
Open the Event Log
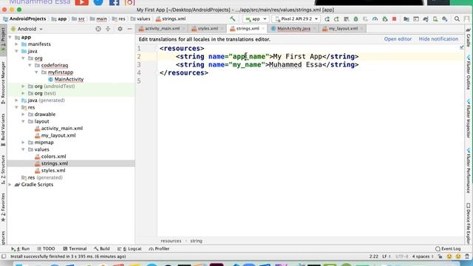(448, 249)
